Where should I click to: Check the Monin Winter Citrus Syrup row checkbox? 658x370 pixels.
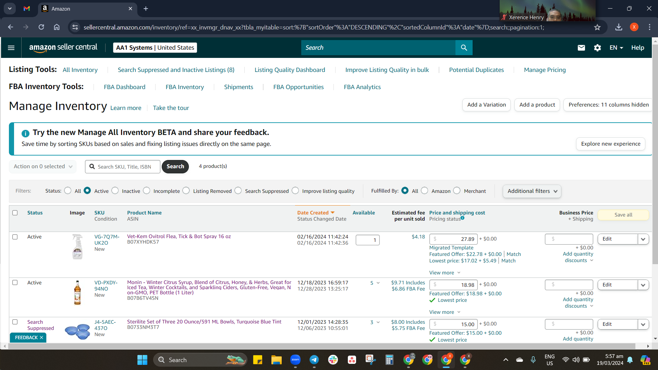(15, 283)
